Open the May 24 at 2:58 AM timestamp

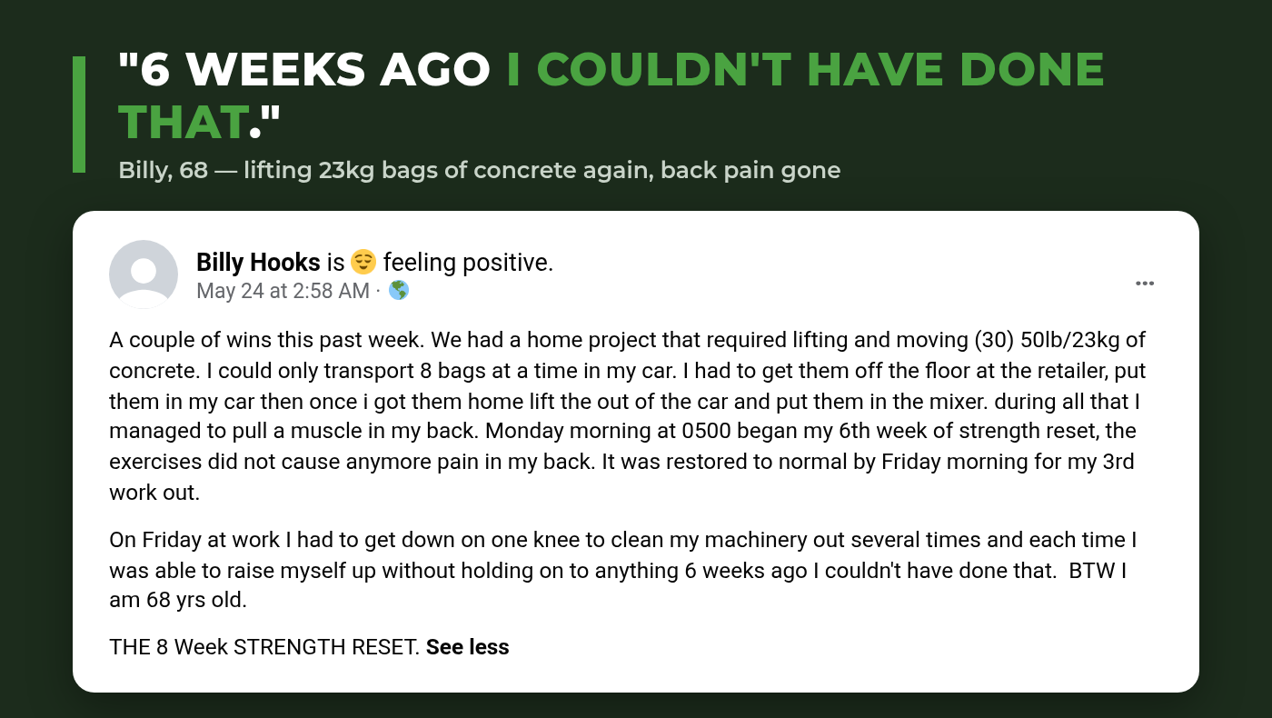[x=283, y=291]
